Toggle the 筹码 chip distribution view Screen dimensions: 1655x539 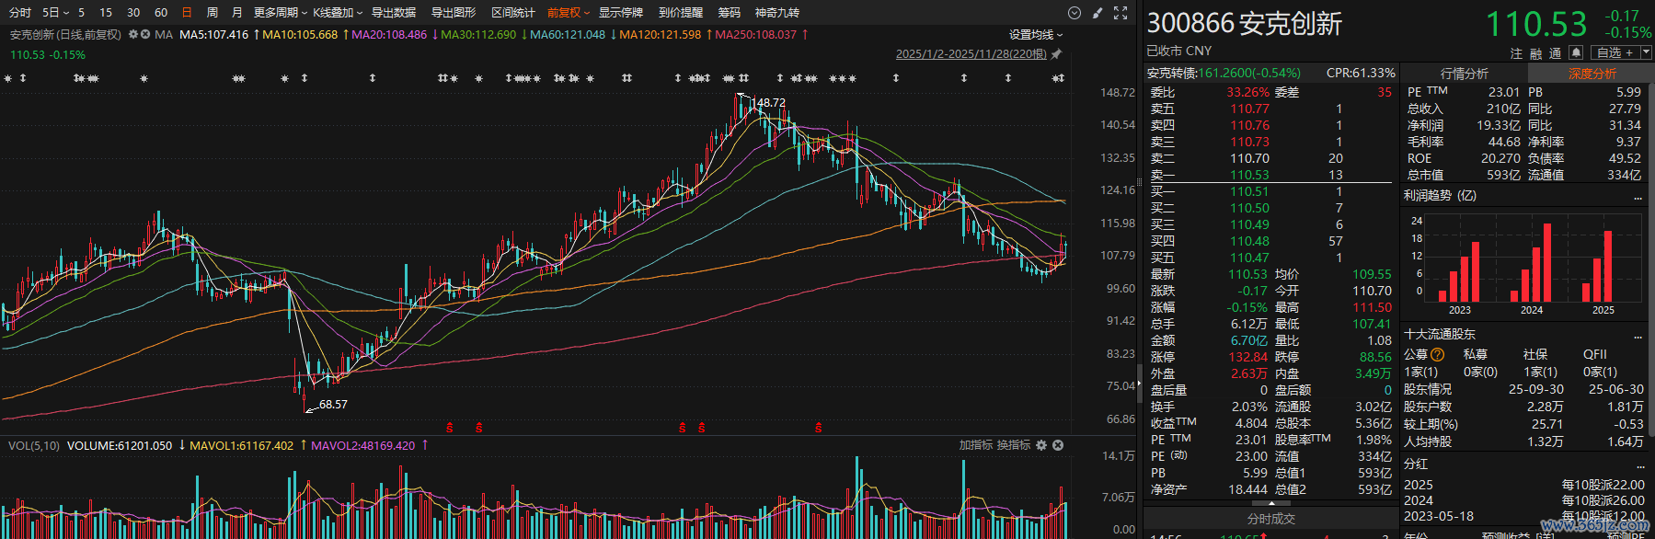729,13
